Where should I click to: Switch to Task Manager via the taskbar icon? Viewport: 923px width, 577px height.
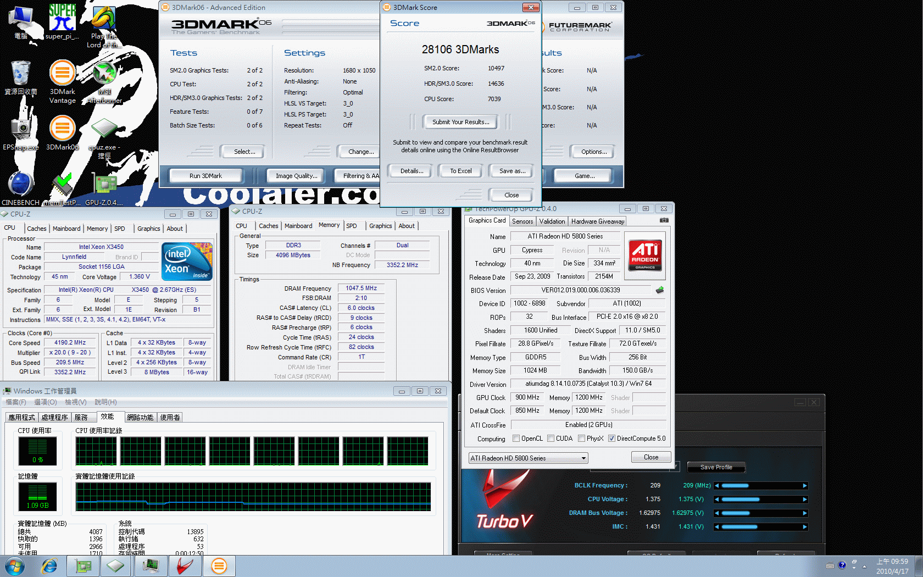[151, 566]
